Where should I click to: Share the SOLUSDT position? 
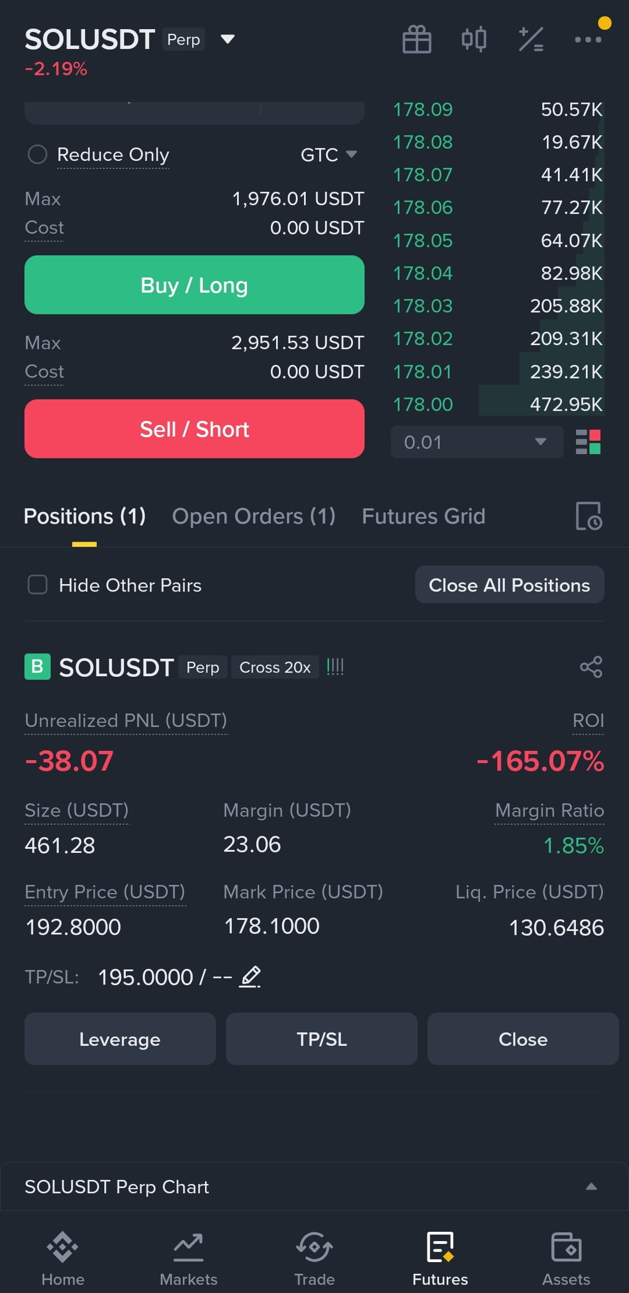[591, 667]
